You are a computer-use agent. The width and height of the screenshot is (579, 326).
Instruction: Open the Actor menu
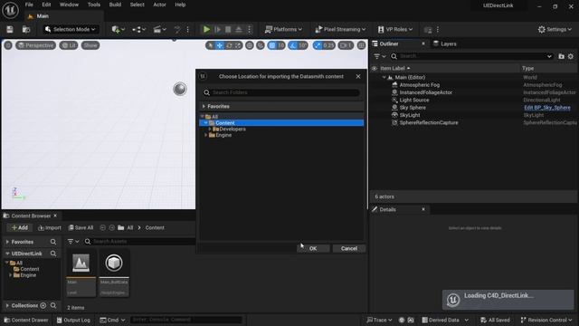click(x=159, y=5)
